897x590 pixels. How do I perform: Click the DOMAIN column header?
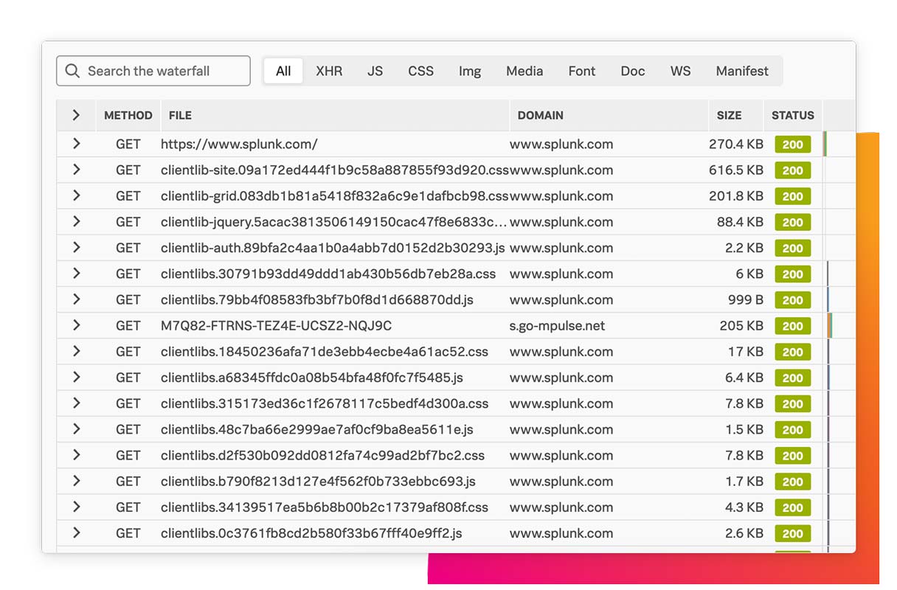(x=540, y=115)
